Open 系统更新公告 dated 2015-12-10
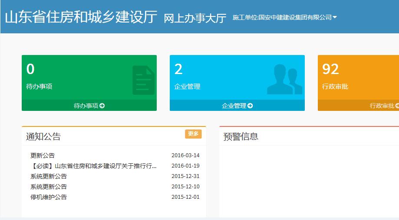Image resolution: width=399 pixels, height=220 pixels. pyautogui.click(x=49, y=187)
